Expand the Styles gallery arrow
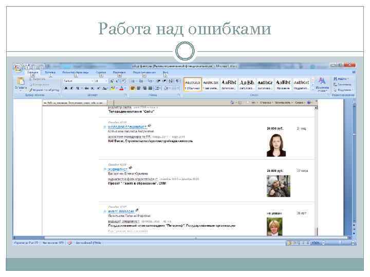 313,89
